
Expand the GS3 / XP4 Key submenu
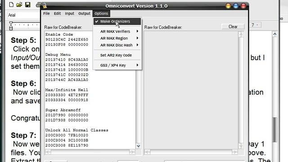117,65
